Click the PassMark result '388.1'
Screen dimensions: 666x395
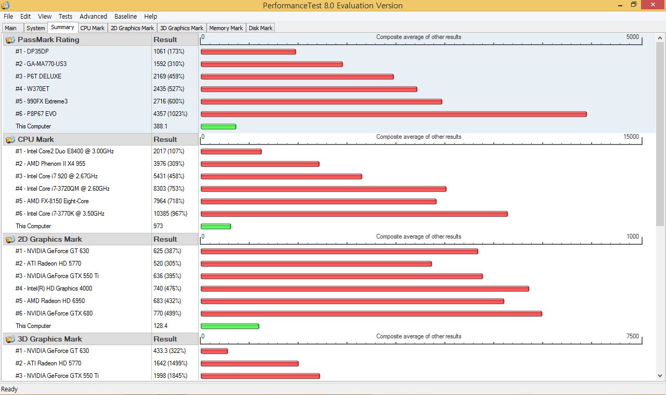pyautogui.click(x=160, y=126)
